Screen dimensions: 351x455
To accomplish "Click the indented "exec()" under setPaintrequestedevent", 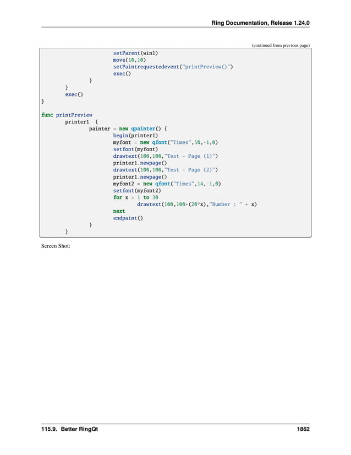I will tap(122, 74).
